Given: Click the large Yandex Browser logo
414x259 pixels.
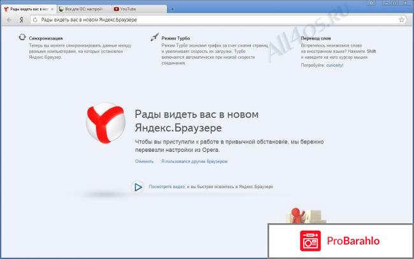Looking at the screenshot, I should tap(105, 123).
